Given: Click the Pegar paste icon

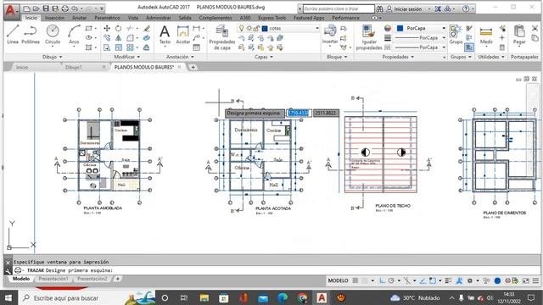Looking at the screenshot, I should [519, 35].
